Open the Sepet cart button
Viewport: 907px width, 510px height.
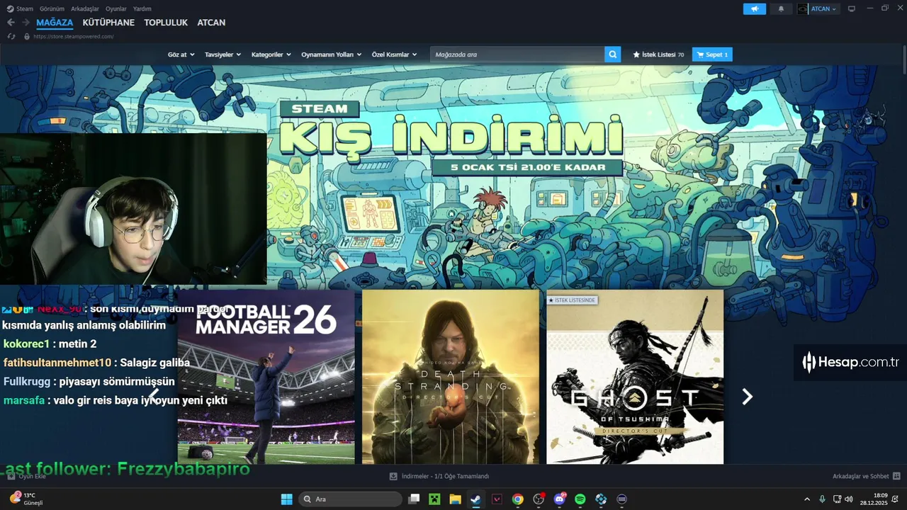(x=712, y=55)
